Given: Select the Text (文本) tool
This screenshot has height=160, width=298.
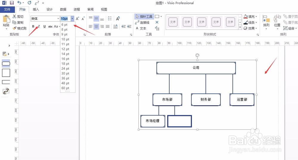Looking at the screenshot, I should click(x=141, y=28).
